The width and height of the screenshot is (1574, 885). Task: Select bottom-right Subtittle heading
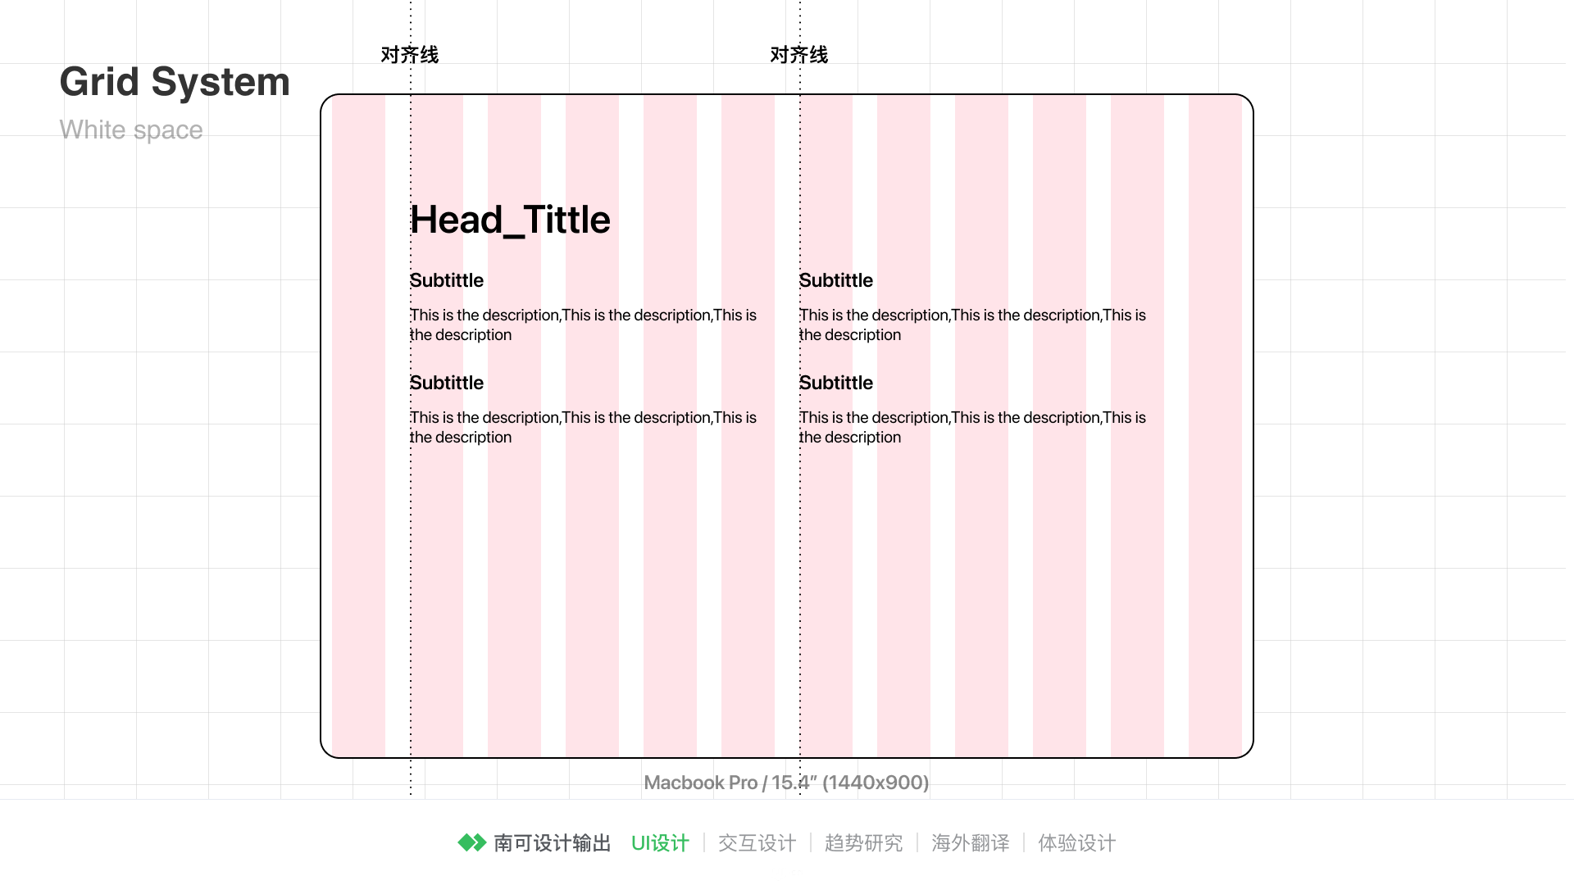pos(836,383)
